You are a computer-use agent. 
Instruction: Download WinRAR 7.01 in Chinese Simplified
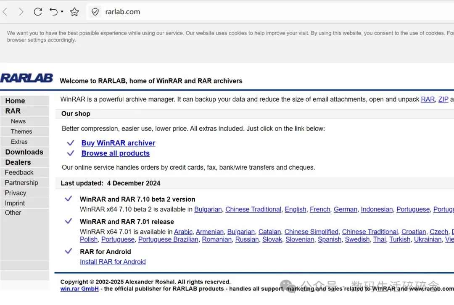311,232
